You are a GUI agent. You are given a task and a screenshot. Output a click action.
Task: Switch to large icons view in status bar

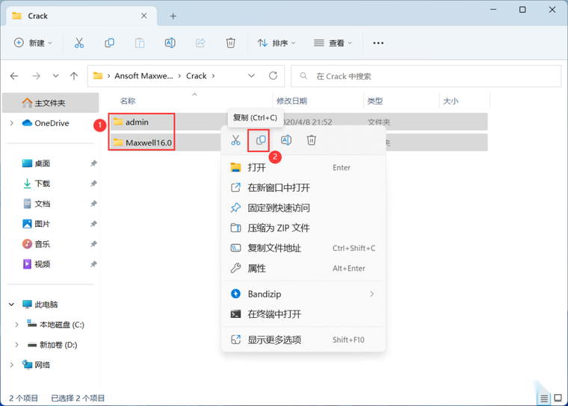pos(558,398)
